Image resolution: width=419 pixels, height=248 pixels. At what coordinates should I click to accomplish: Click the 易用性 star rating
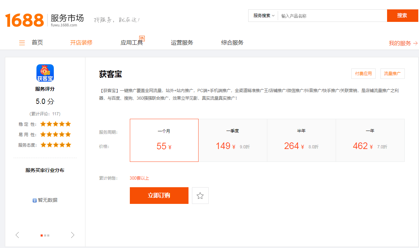(56, 134)
